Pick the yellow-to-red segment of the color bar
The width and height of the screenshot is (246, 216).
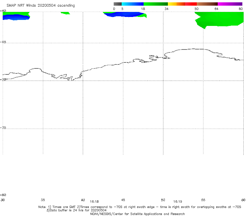[182, 4]
